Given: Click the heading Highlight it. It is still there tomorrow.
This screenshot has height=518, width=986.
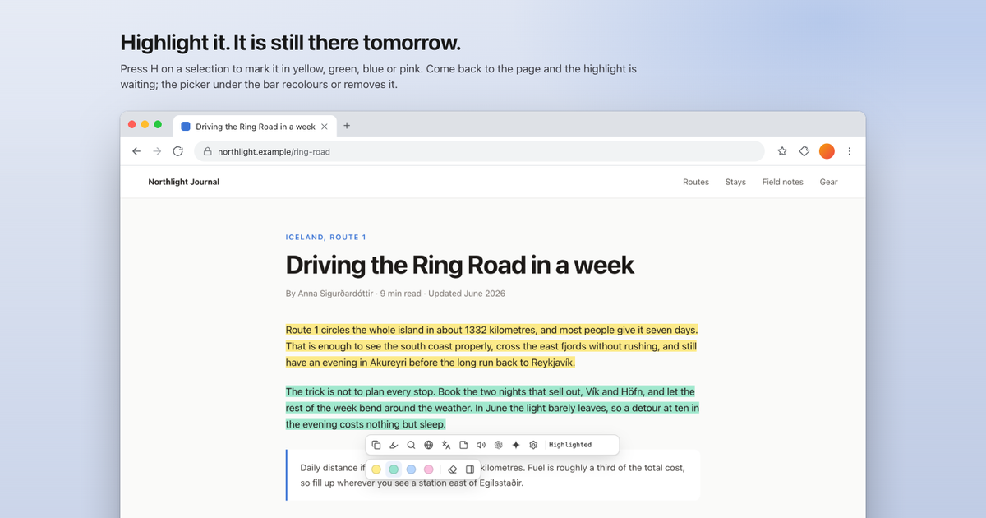Looking at the screenshot, I should (291, 43).
